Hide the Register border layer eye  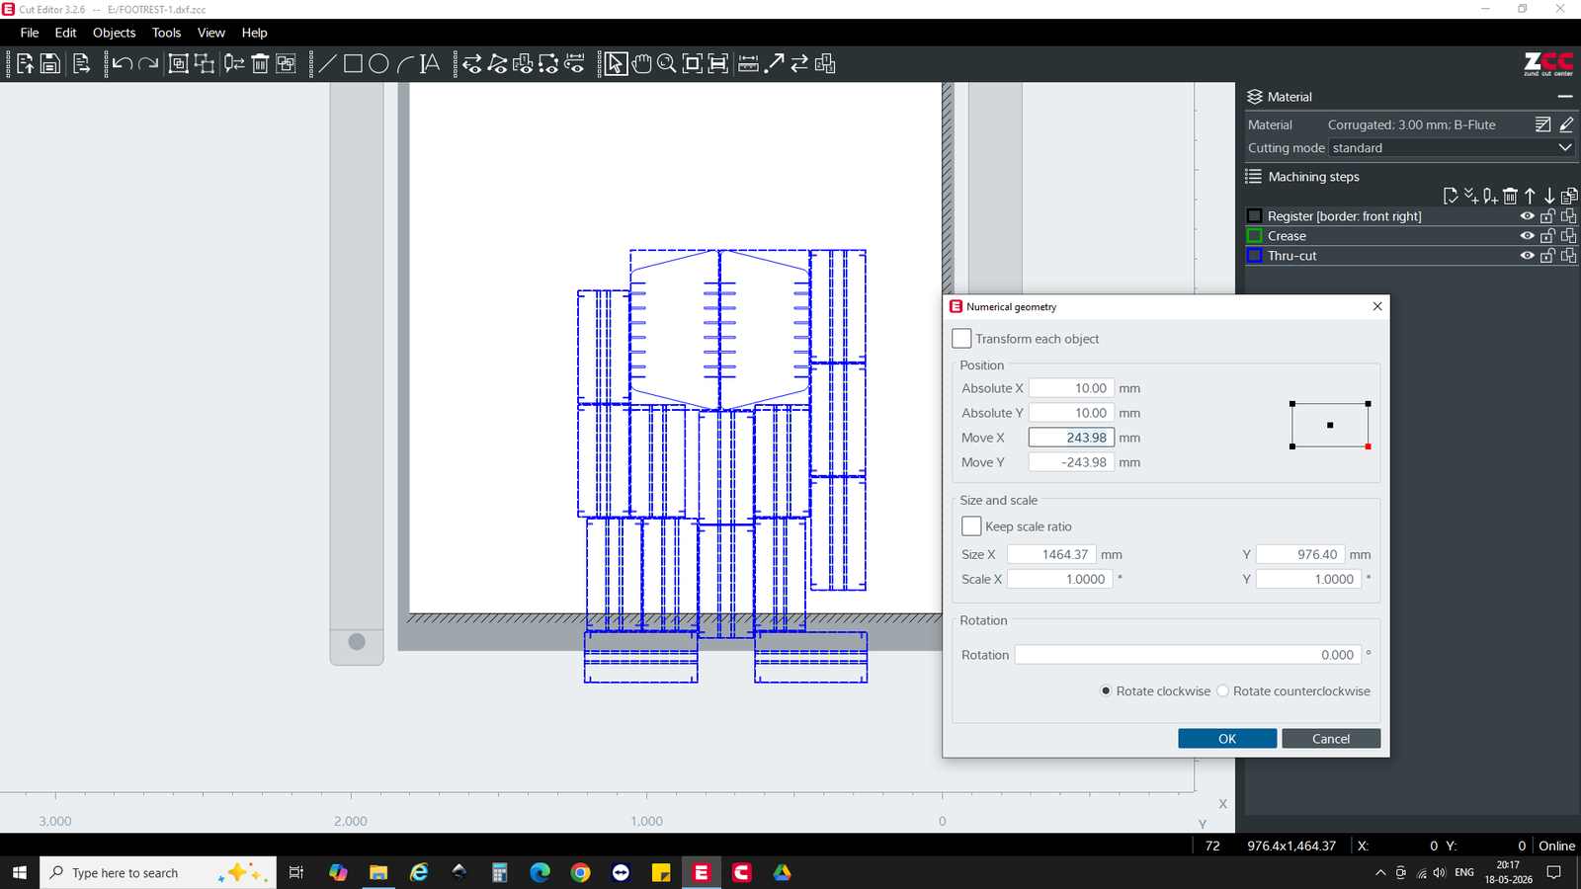(1527, 216)
